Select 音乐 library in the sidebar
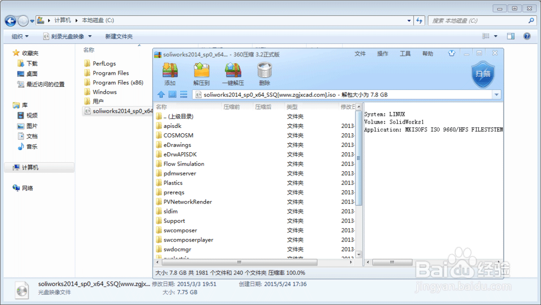Image resolution: width=541 pixels, height=305 pixels. (x=28, y=146)
